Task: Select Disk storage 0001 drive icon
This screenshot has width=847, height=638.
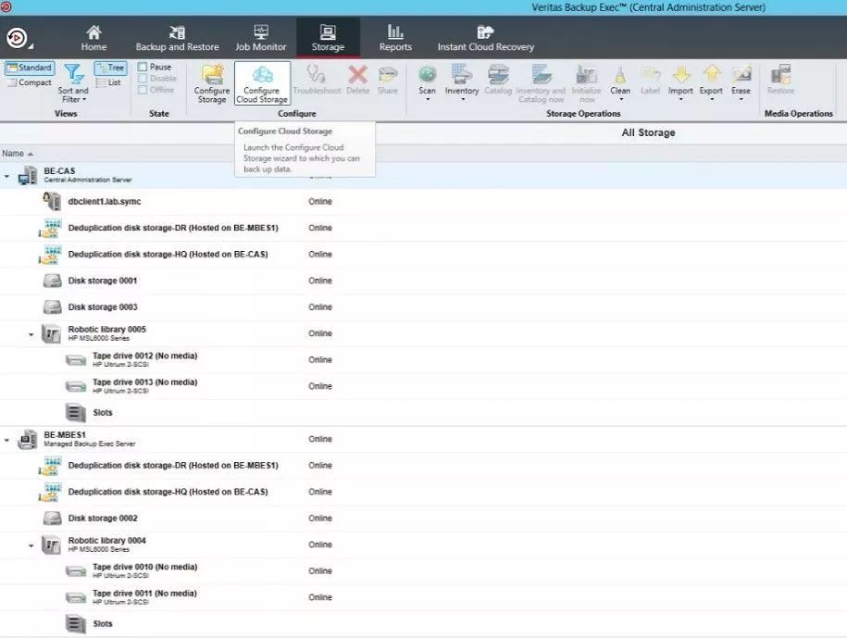Action: (x=53, y=281)
